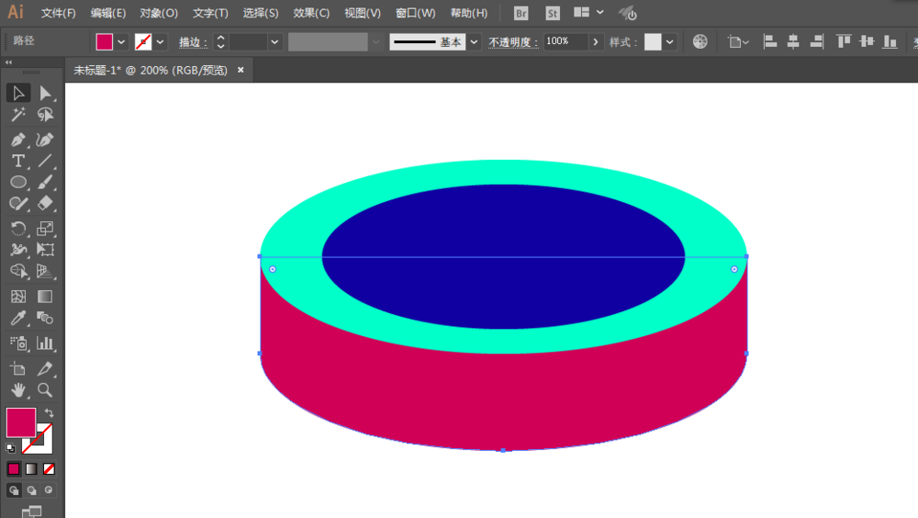Set paint mode to None
918x518 pixels.
(x=50, y=468)
